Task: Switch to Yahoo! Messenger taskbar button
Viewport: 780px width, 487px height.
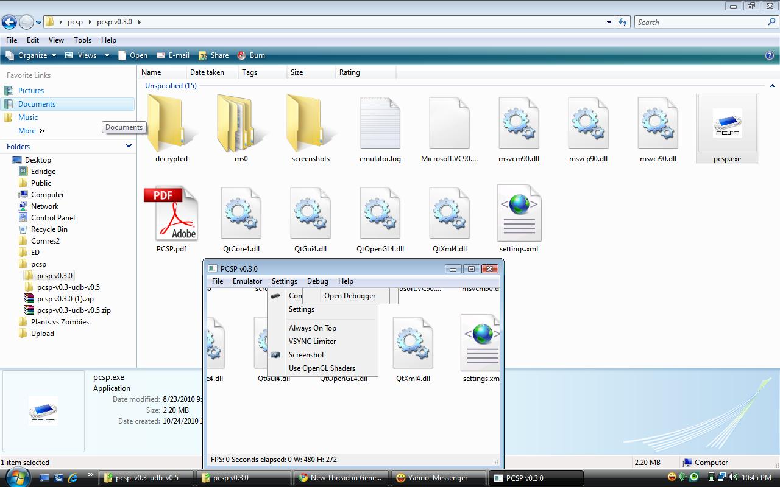Action: click(x=439, y=478)
